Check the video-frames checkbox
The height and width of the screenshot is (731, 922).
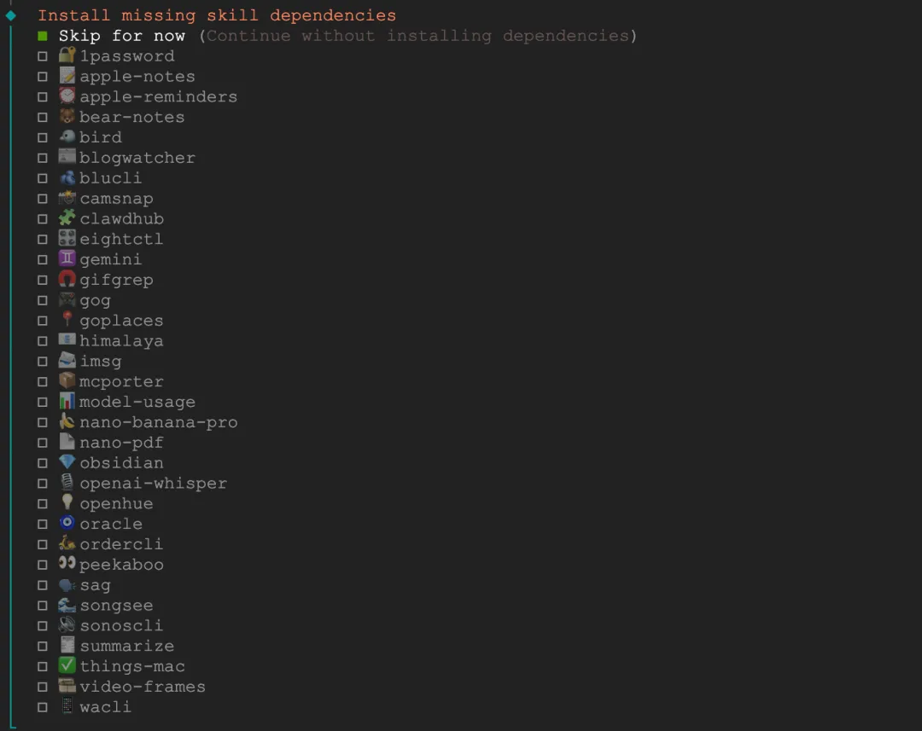[43, 687]
